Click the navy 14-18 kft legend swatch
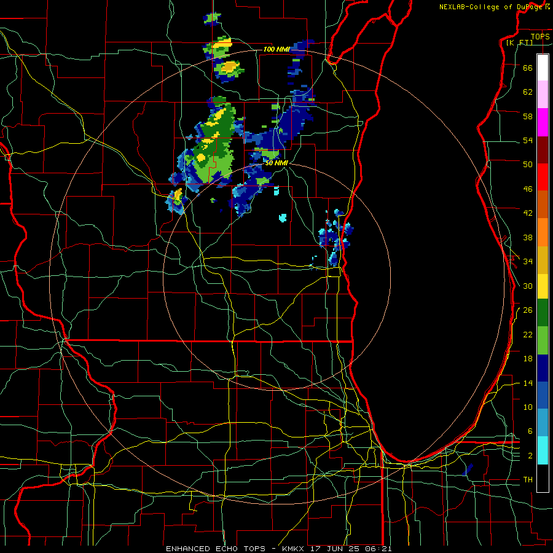This screenshot has width=553, height=553. (543, 368)
